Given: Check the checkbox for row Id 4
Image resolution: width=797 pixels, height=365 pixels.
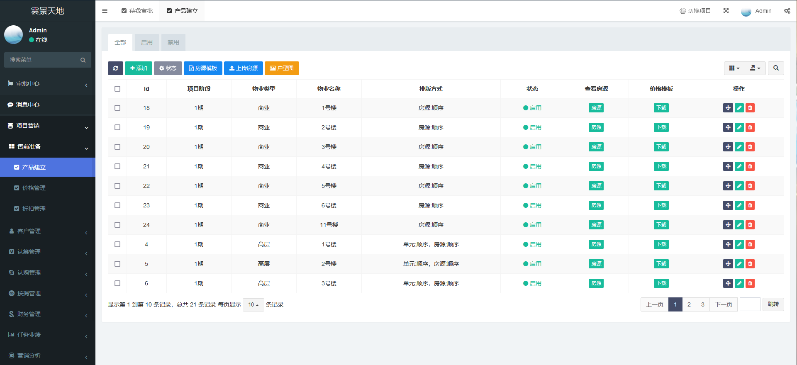Looking at the screenshot, I should (117, 244).
